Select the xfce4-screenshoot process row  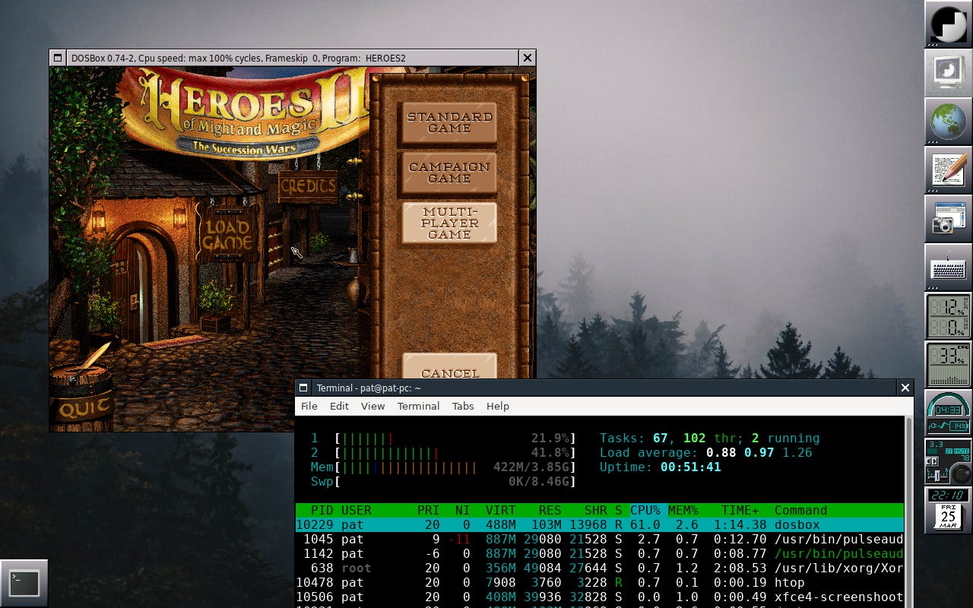tap(600, 597)
